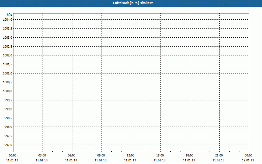The image size is (262, 164).
Task: Click the y-axis label 1003,0
Action: click(8, 37)
